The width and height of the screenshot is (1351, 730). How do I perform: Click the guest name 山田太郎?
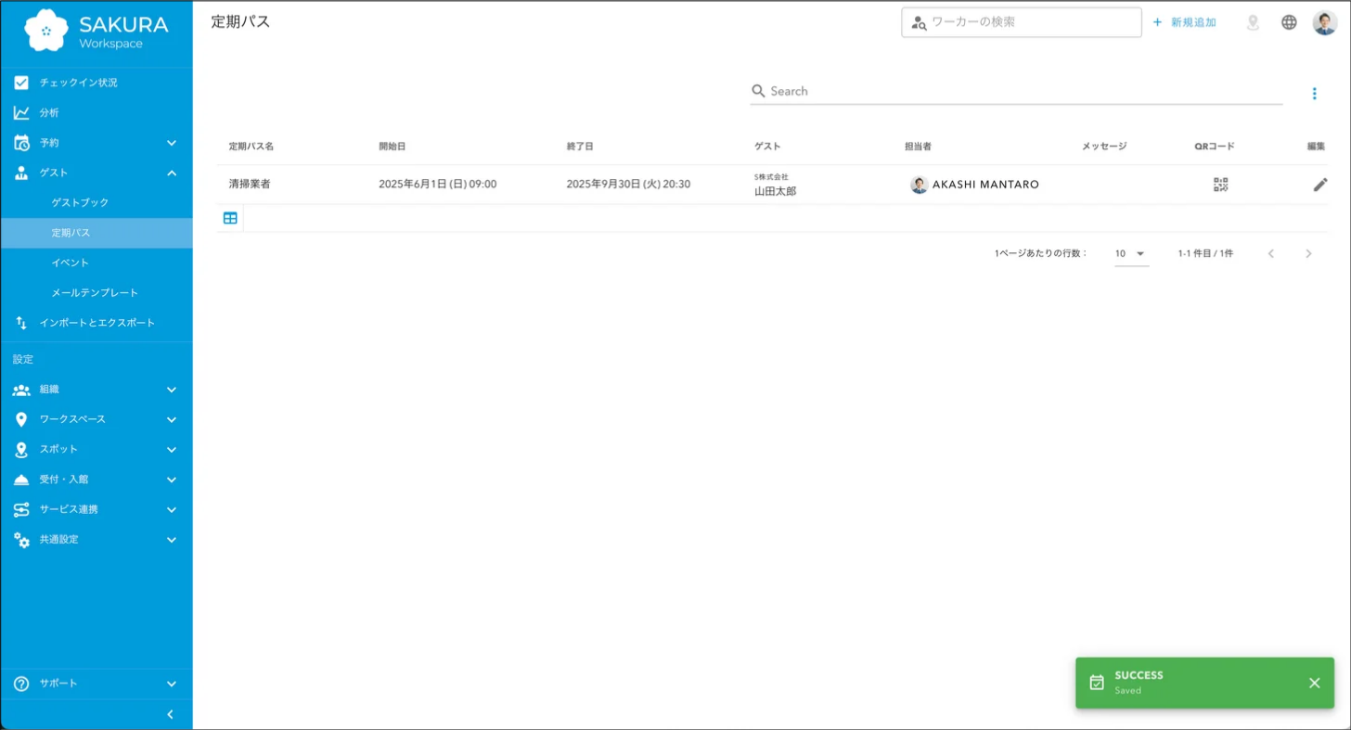(x=776, y=191)
